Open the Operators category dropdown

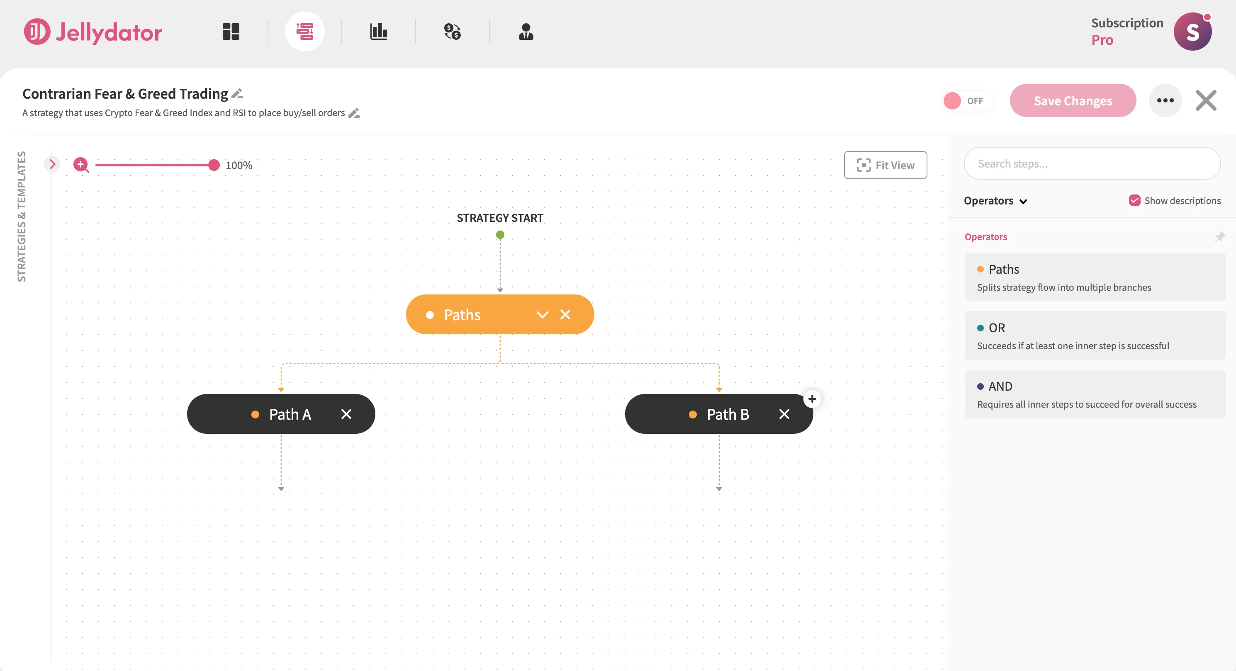(x=995, y=201)
